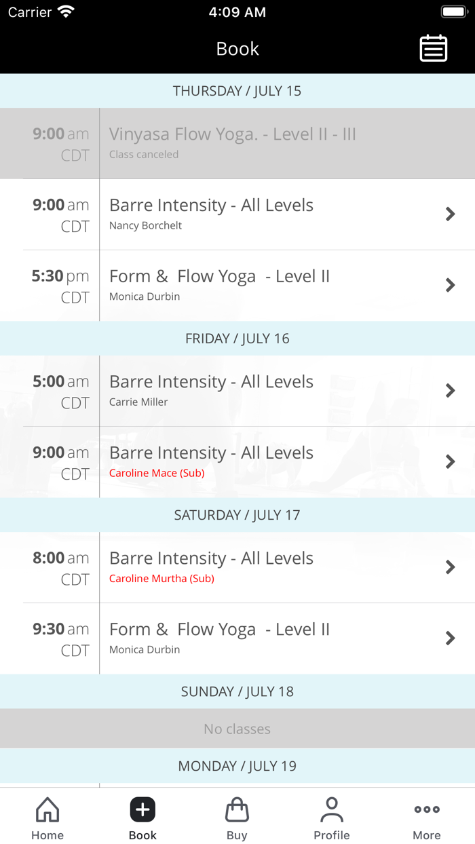The width and height of the screenshot is (475, 844).
Task: Tap the THURSDAY / JULY 15 header
Action: click(x=237, y=90)
